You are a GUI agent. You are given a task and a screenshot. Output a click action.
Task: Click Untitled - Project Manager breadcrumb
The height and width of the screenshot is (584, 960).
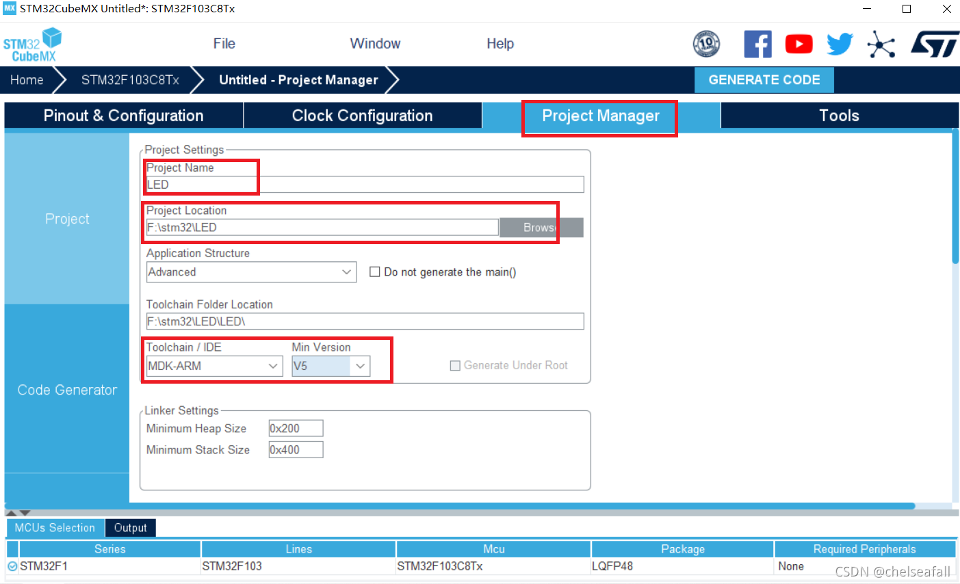(298, 80)
